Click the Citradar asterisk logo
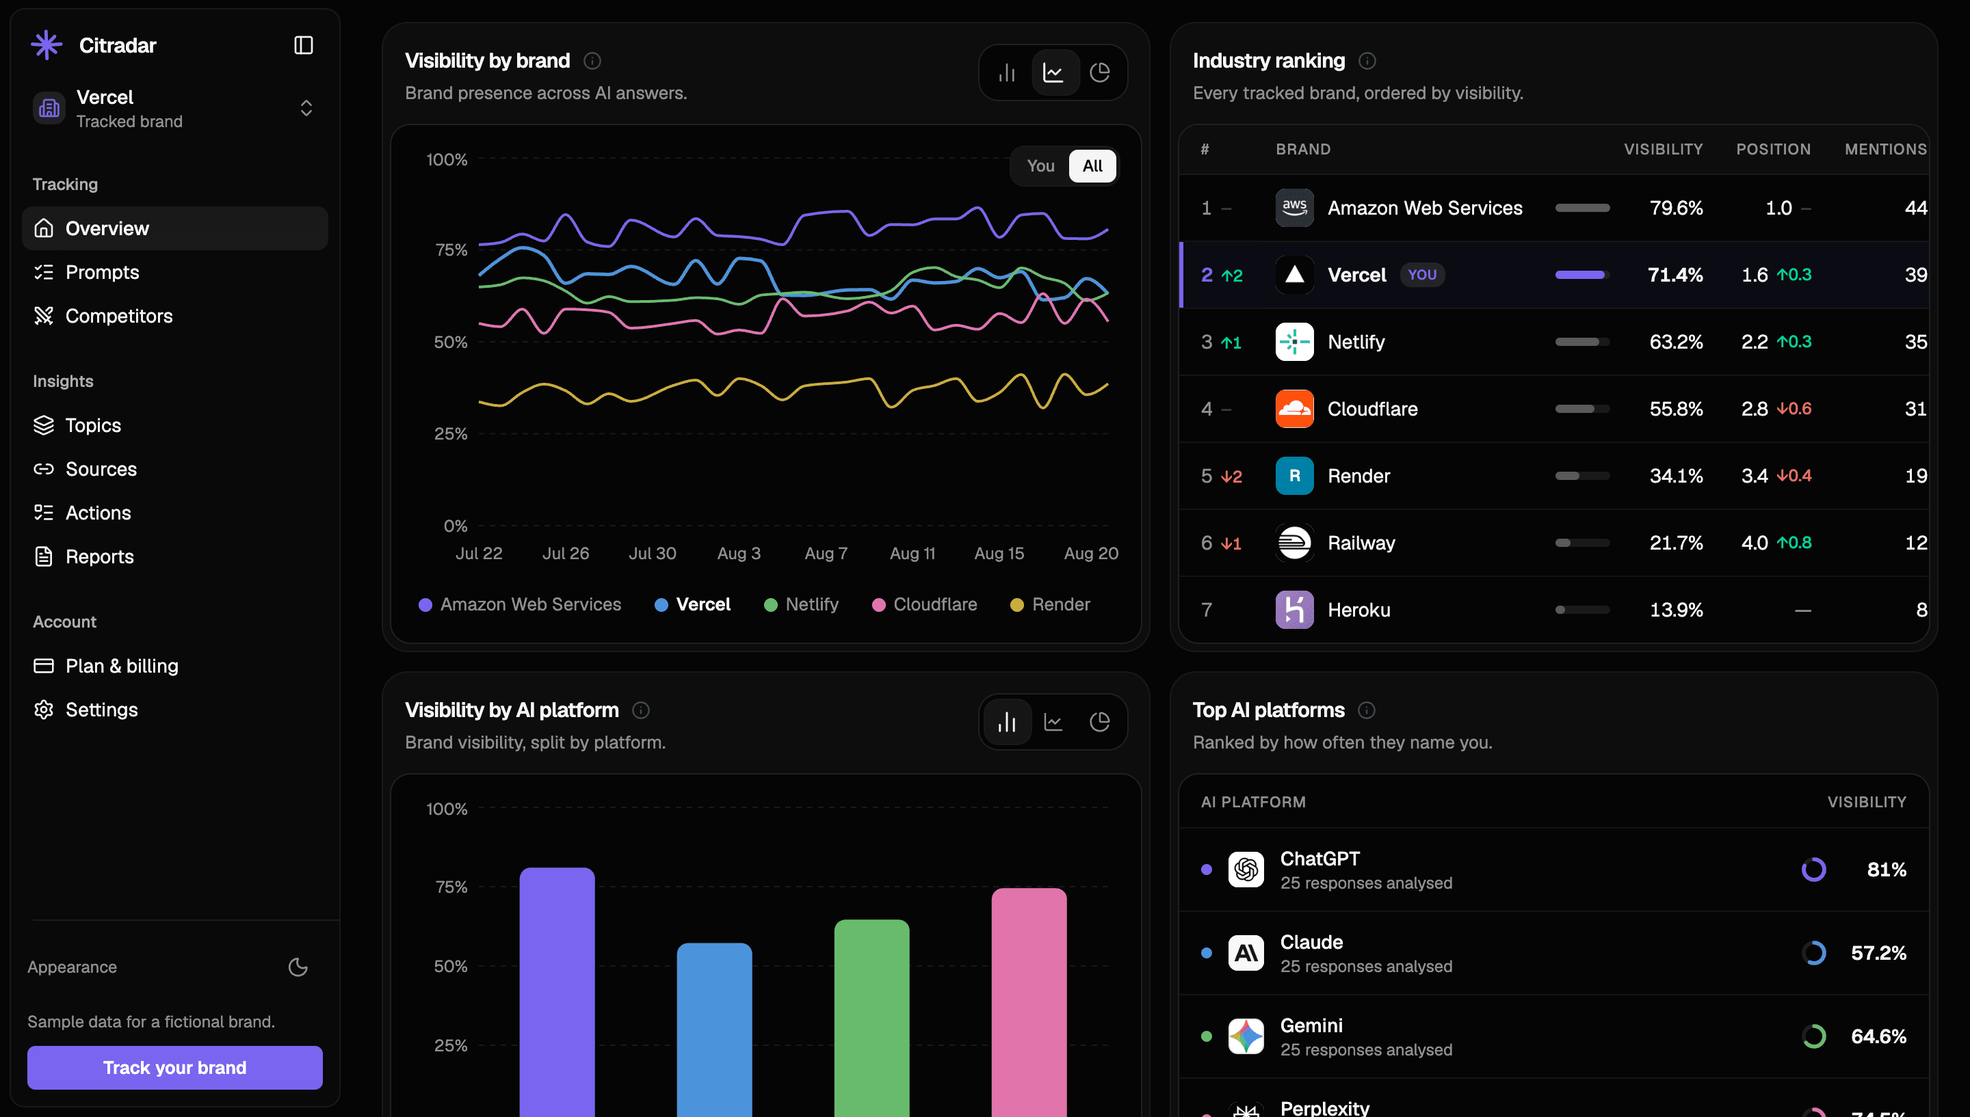Image resolution: width=1970 pixels, height=1117 pixels. click(x=46, y=45)
